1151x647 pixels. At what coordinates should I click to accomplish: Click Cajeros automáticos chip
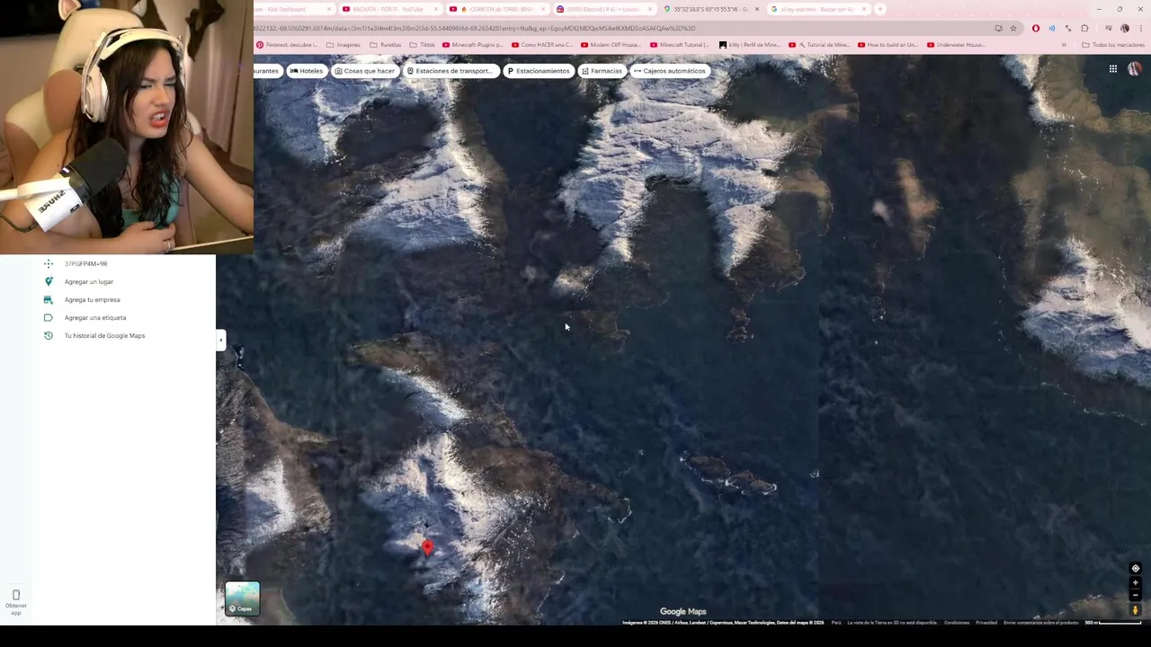669,71
